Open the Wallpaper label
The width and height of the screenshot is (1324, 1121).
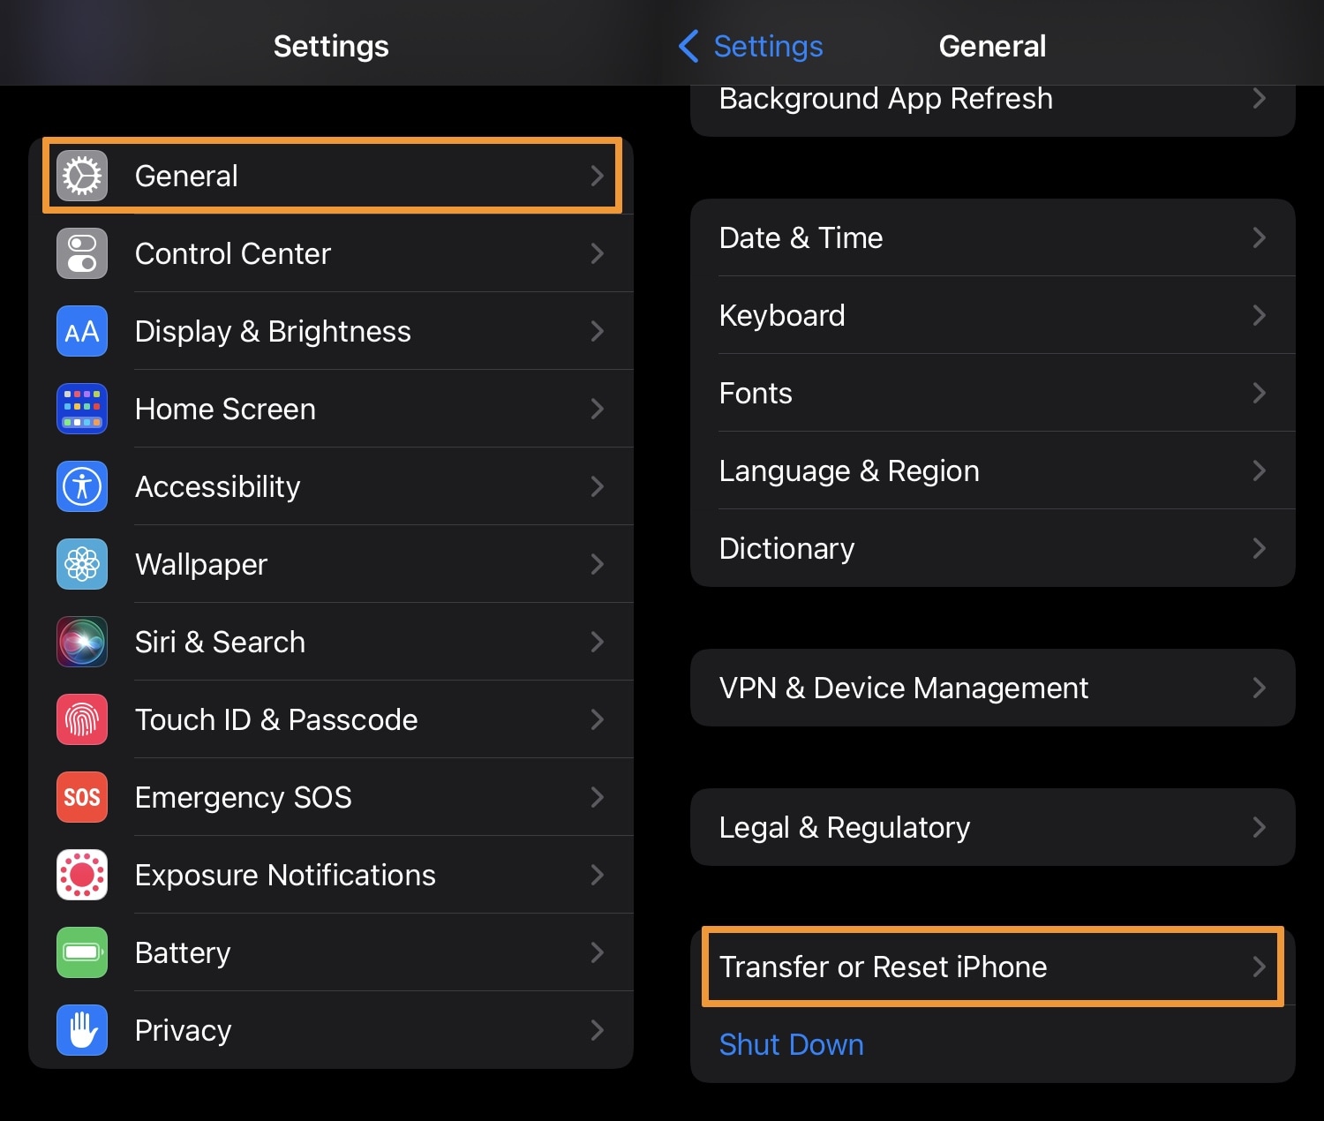[201, 565]
